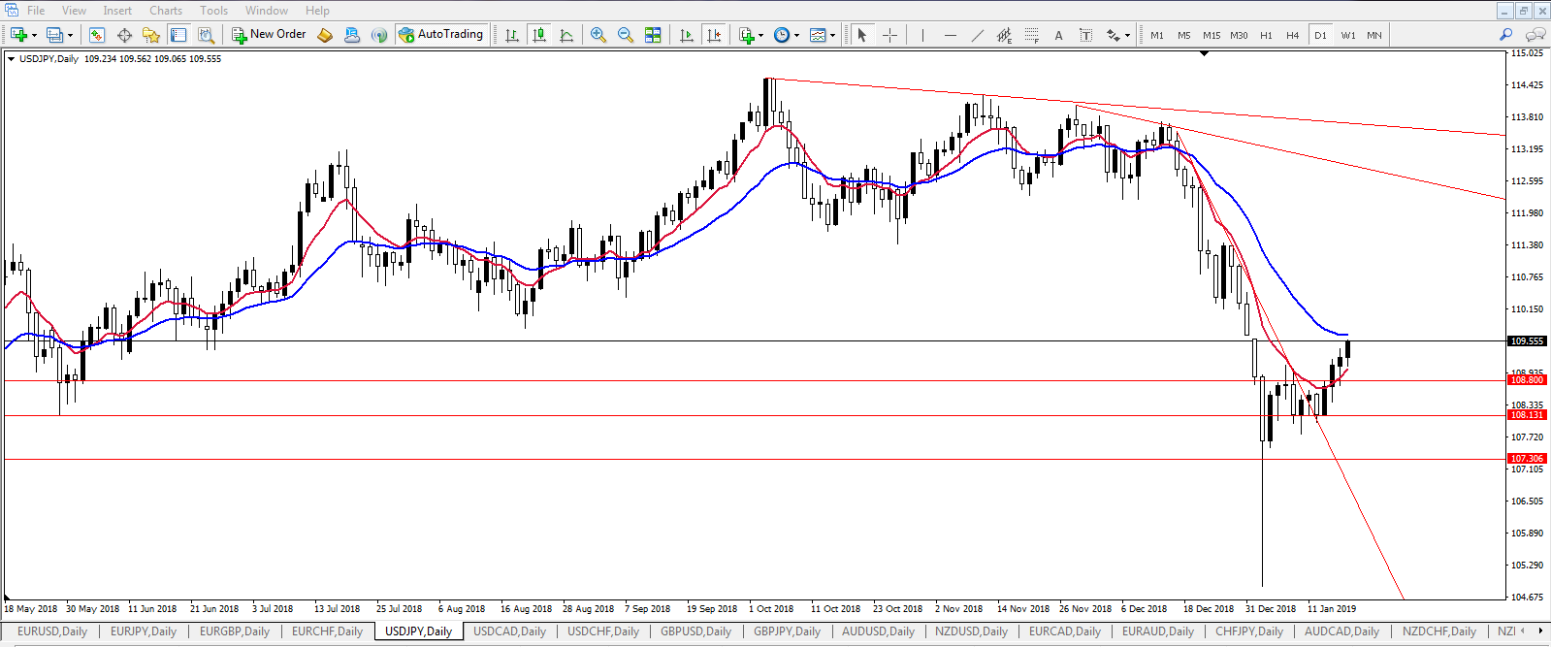Select the Vertical Line tool
Screen dimensions: 1551x647
click(x=922, y=35)
